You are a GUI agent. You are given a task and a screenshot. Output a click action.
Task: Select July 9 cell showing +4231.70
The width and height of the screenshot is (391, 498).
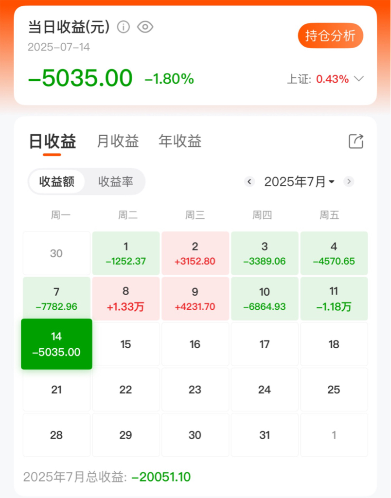click(195, 299)
